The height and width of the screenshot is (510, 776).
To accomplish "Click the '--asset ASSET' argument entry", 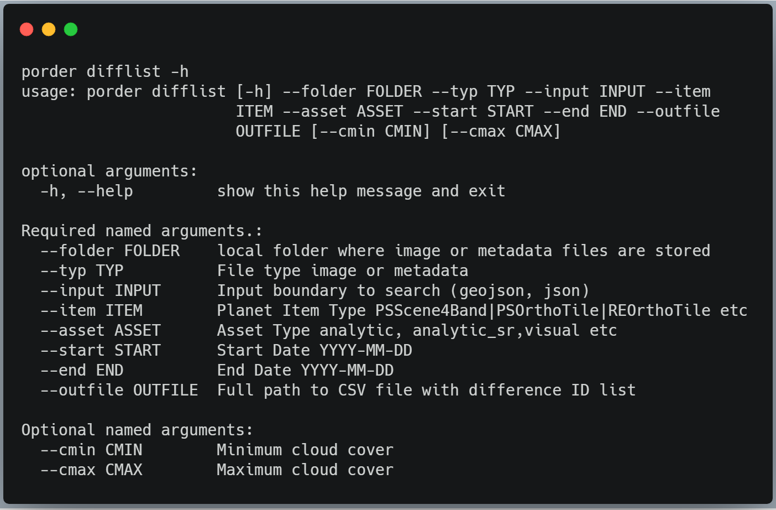I will tap(101, 330).
